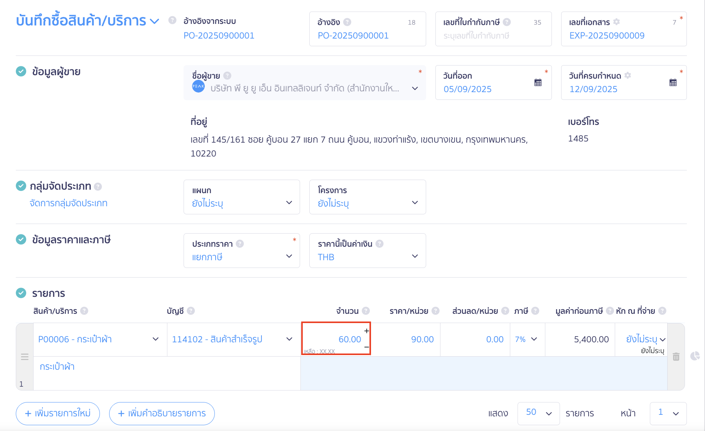The image size is (705, 431).
Task: Click the help icon beside อ้างอิง field
Action: 348,22
